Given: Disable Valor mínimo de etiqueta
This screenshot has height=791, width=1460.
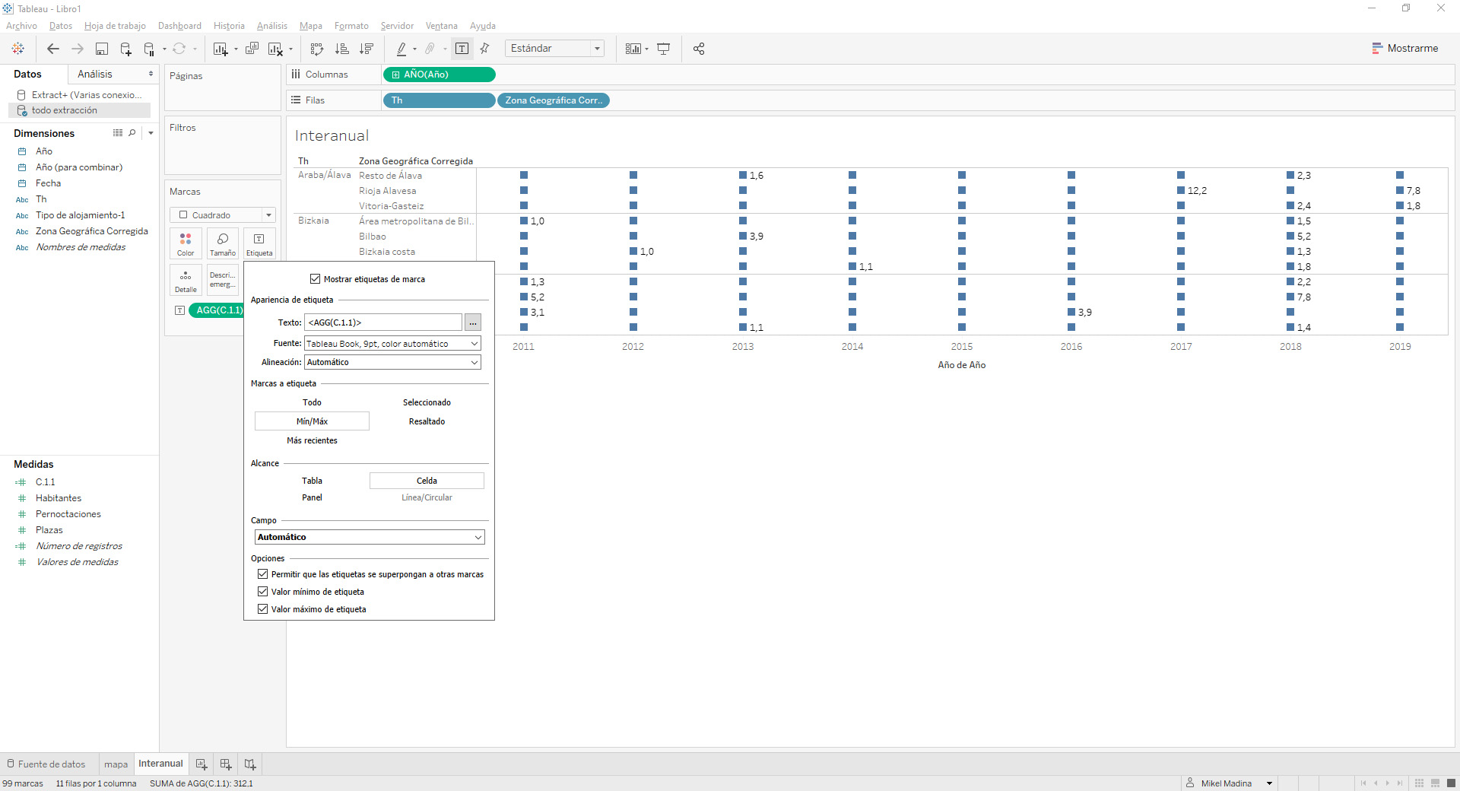Looking at the screenshot, I should coord(262,591).
